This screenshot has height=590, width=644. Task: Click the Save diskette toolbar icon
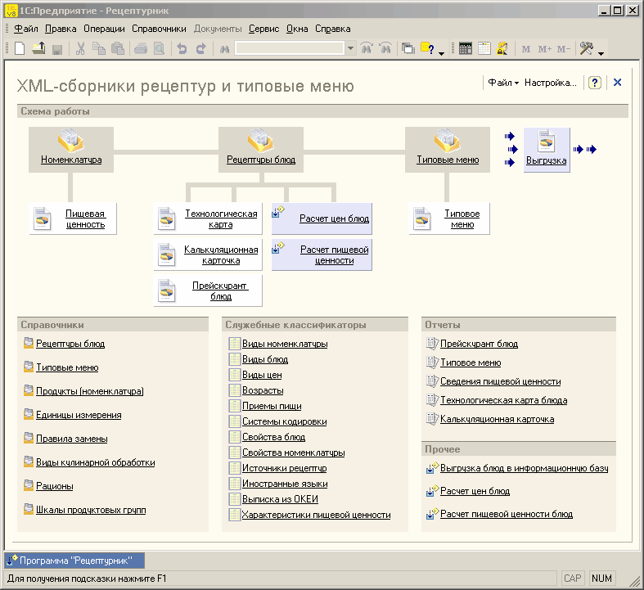(x=57, y=49)
